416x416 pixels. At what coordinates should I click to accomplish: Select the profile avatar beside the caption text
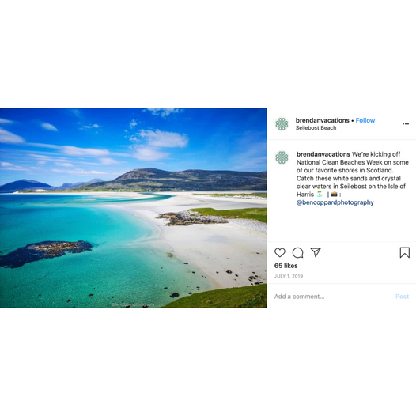point(282,157)
